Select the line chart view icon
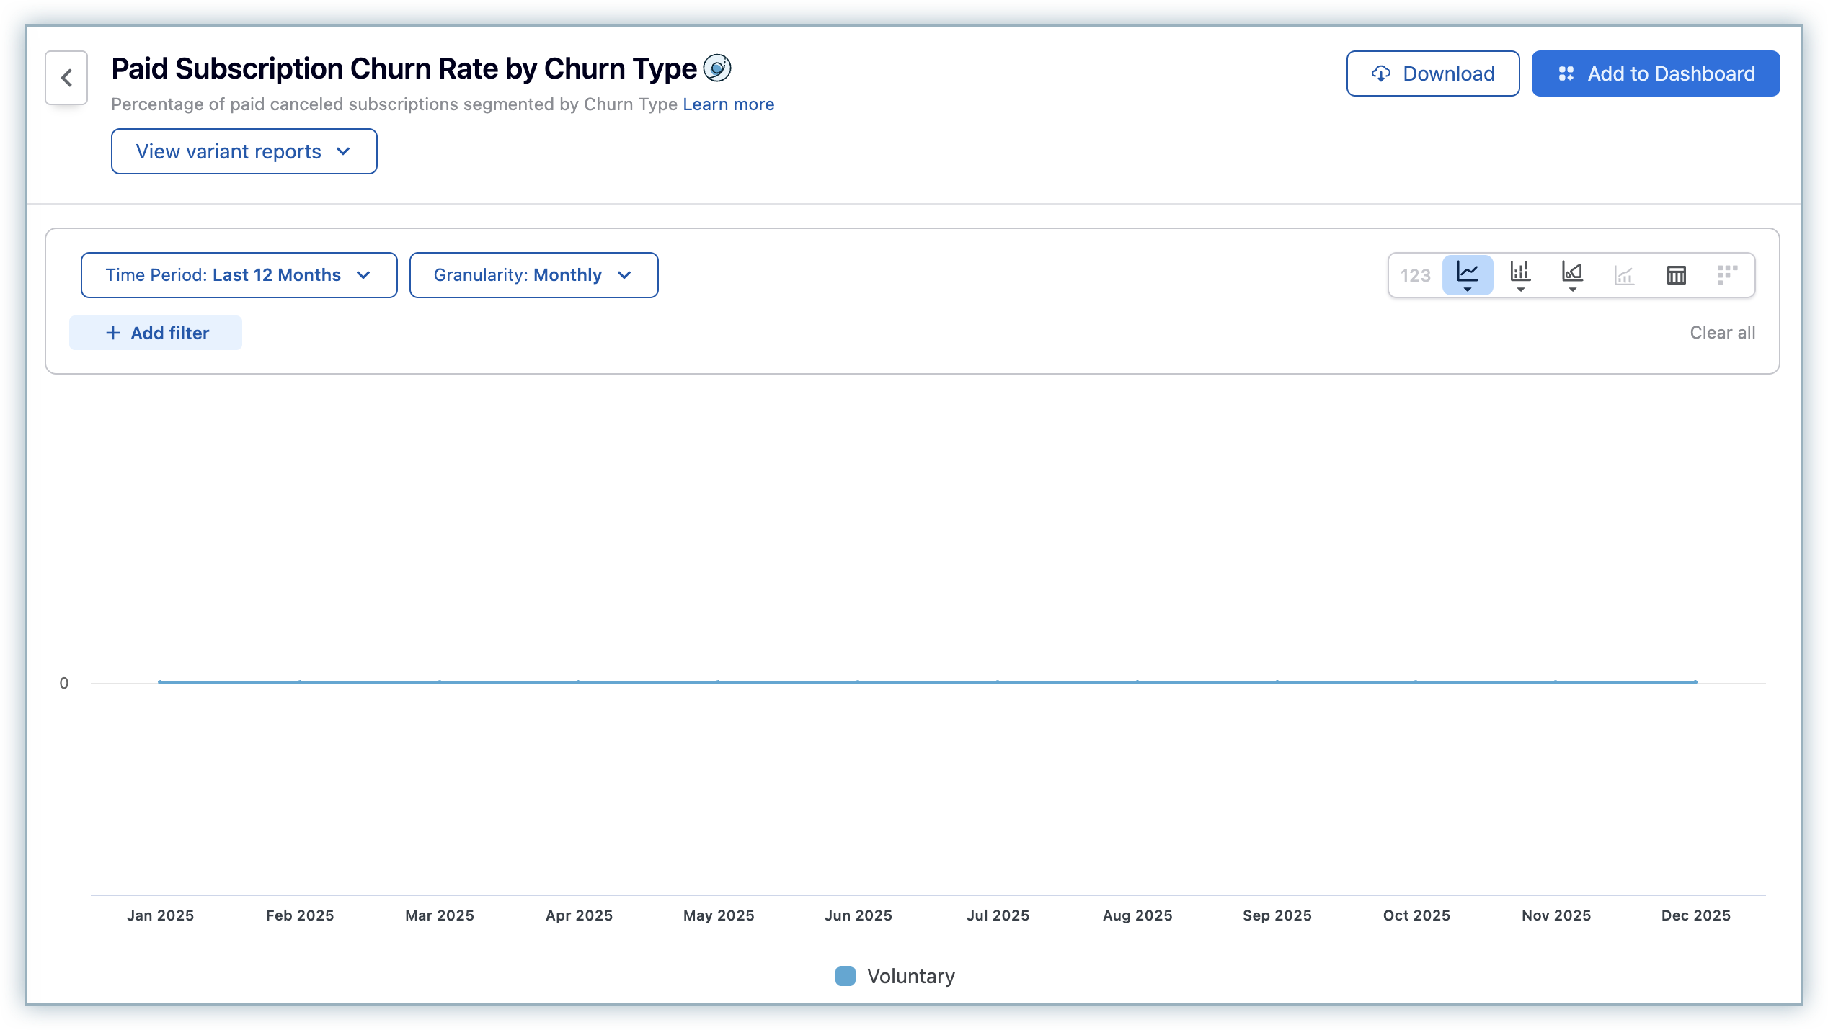 pyautogui.click(x=1467, y=274)
